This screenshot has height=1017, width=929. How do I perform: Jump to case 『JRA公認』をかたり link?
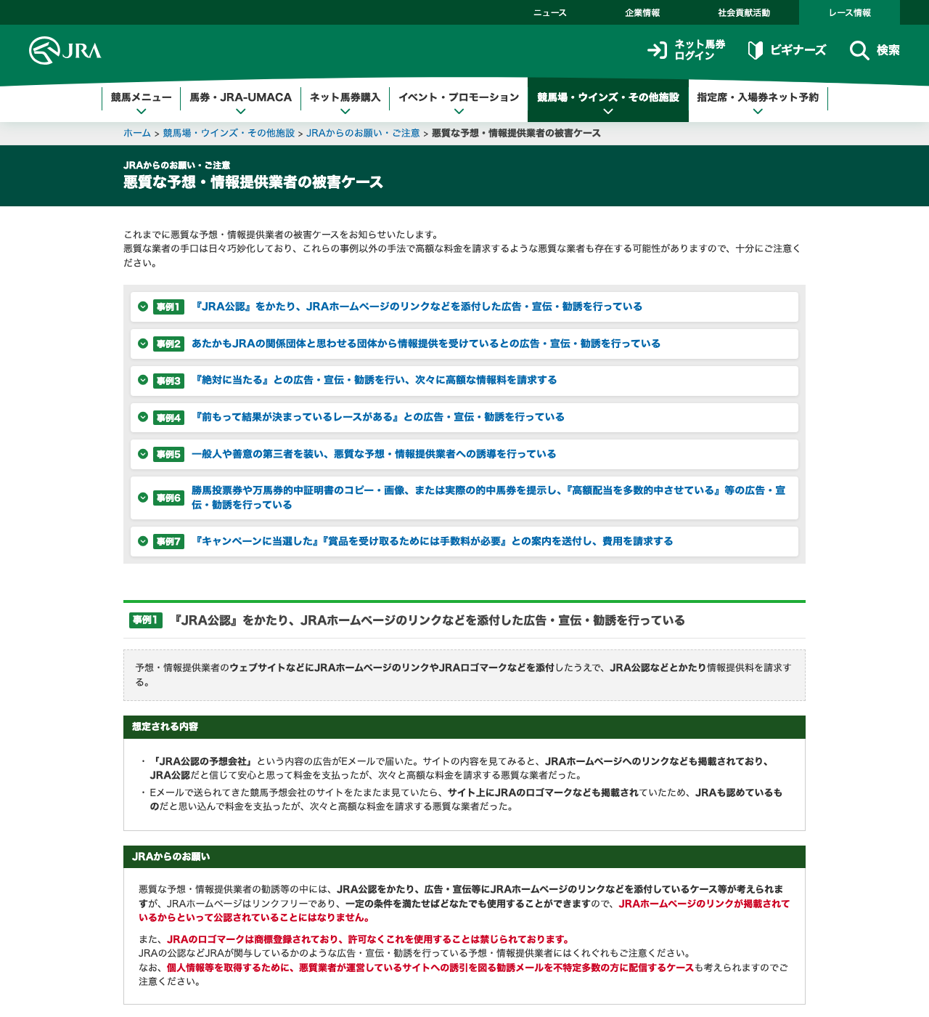417,307
